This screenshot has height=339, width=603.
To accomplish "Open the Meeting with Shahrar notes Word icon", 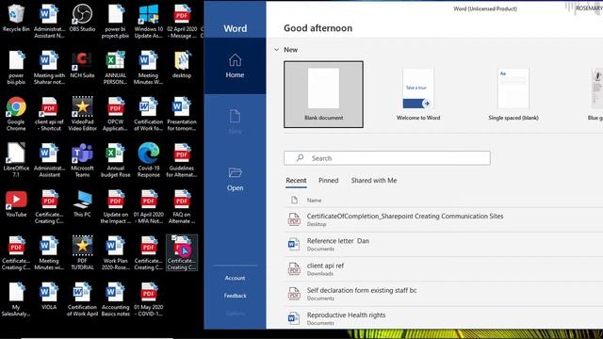I will pyautogui.click(x=49, y=67).
